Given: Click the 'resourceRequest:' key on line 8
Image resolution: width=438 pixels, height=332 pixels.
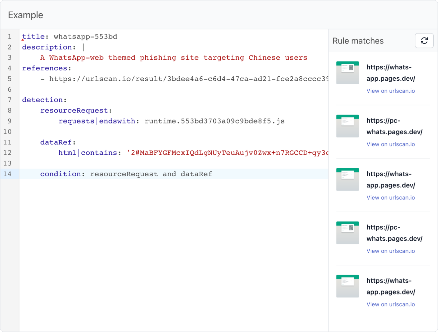Looking at the screenshot, I should (76, 111).
